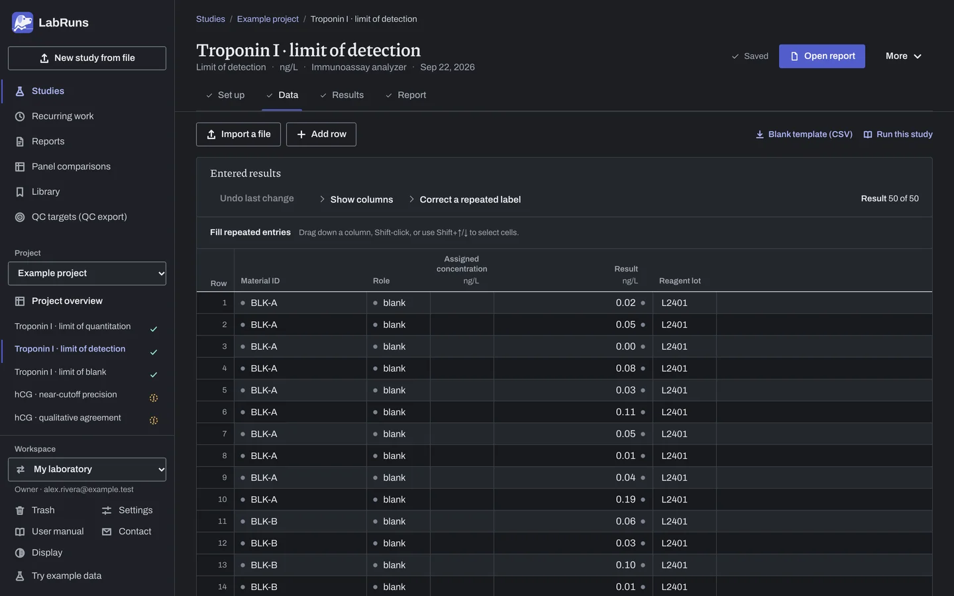Viewport: 954px width, 596px height.
Task: Open the More menu
Action: click(904, 56)
